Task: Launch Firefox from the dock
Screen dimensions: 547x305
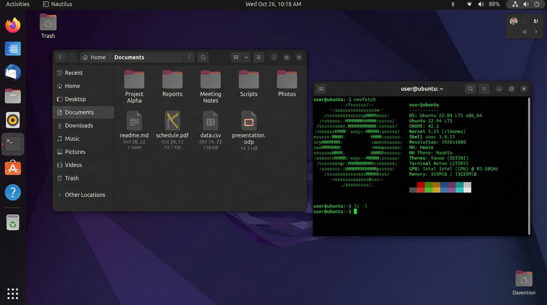Action: (12, 25)
